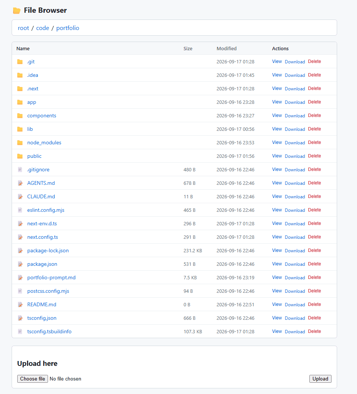Image resolution: width=357 pixels, height=394 pixels.
Task: Open the .git folder link
Action: click(31, 61)
